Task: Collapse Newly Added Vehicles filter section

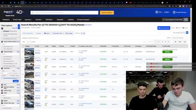Action: pyautogui.click(x=2, y=42)
